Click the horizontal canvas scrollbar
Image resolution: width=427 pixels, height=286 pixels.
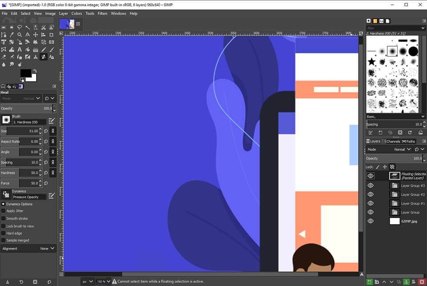220,274
